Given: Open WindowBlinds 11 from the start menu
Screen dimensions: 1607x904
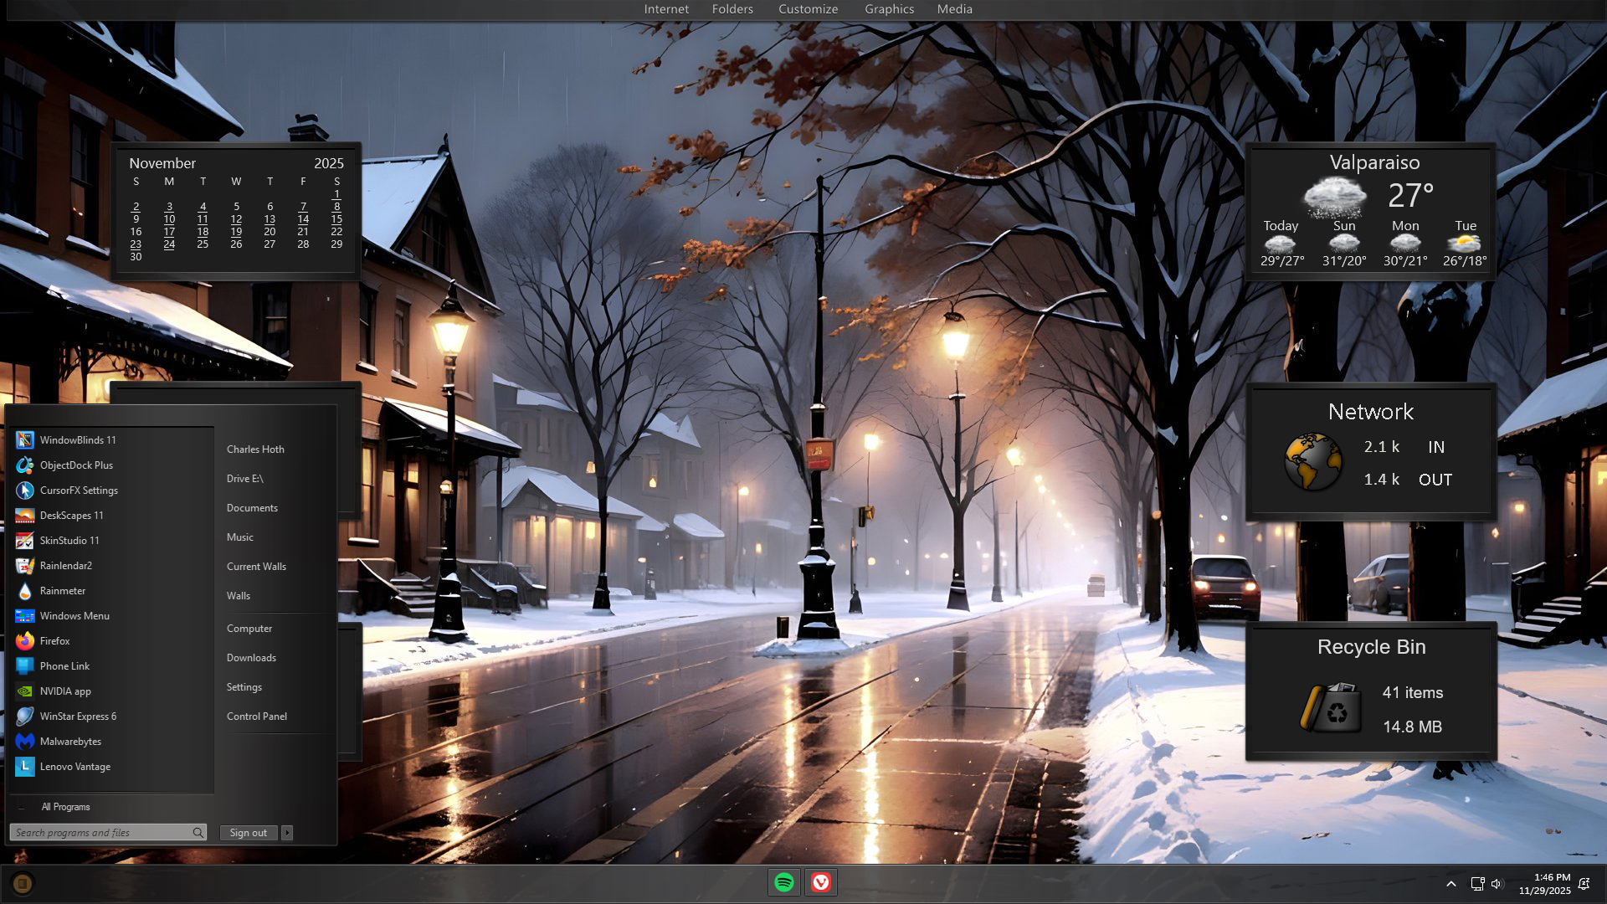Looking at the screenshot, I should click(77, 440).
